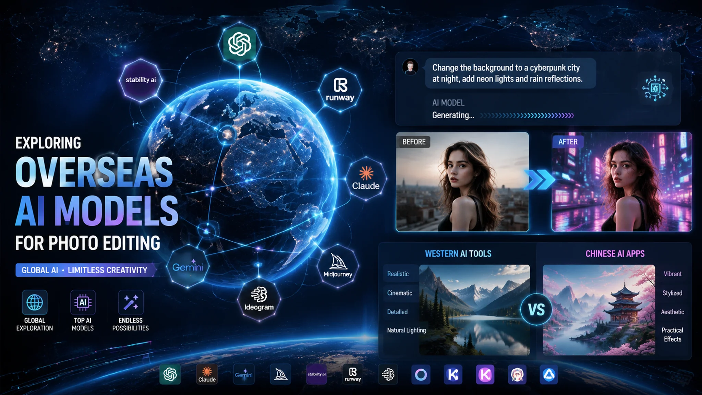Viewport: 702px width, 395px height.
Task: Click the AI MODELS headline text
Action: (x=97, y=211)
